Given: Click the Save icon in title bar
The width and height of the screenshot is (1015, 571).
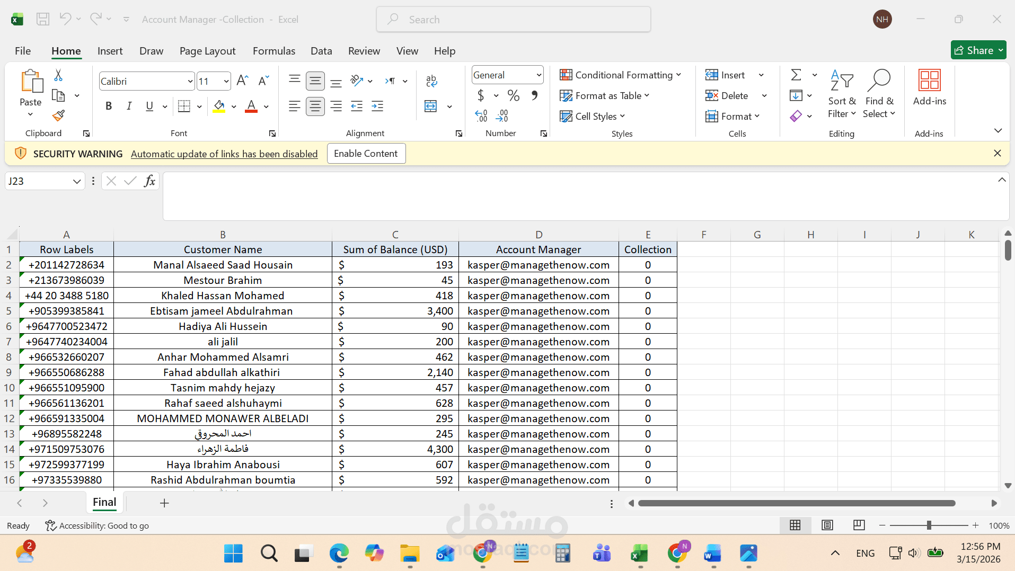Looking at the screenshot, I should coord(42,20).
